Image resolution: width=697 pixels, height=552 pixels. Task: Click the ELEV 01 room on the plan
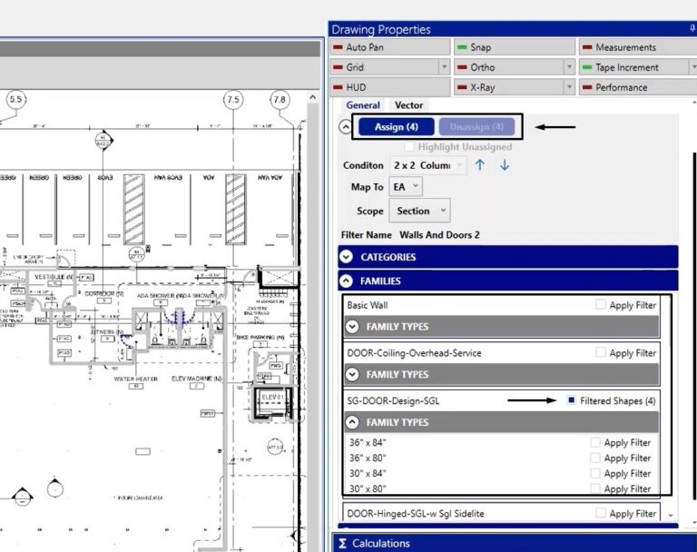(x=272, y=403)
